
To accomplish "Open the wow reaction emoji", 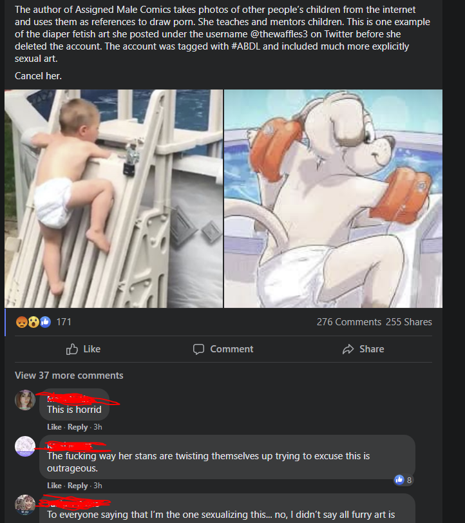I will click(33, 322).
